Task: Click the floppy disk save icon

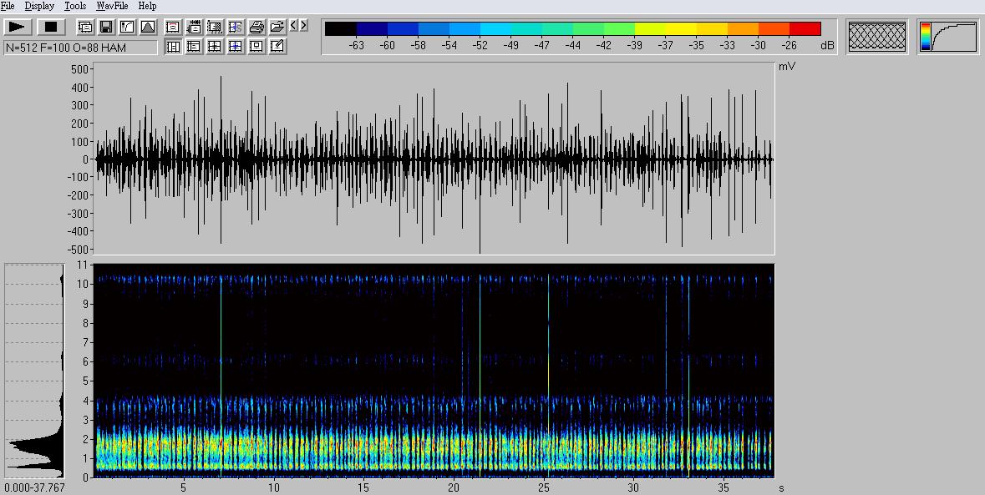Action: pyautogui.click(x=106, y=27)
